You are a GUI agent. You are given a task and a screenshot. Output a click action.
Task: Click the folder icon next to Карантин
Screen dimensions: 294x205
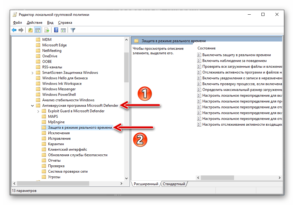point(44,144)
